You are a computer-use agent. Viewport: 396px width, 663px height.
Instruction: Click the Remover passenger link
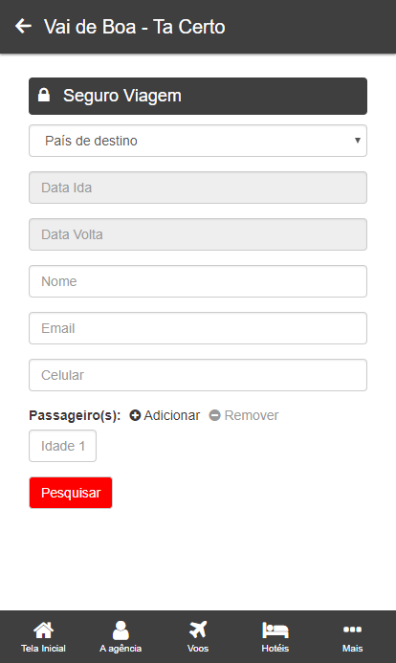(244, 415)
